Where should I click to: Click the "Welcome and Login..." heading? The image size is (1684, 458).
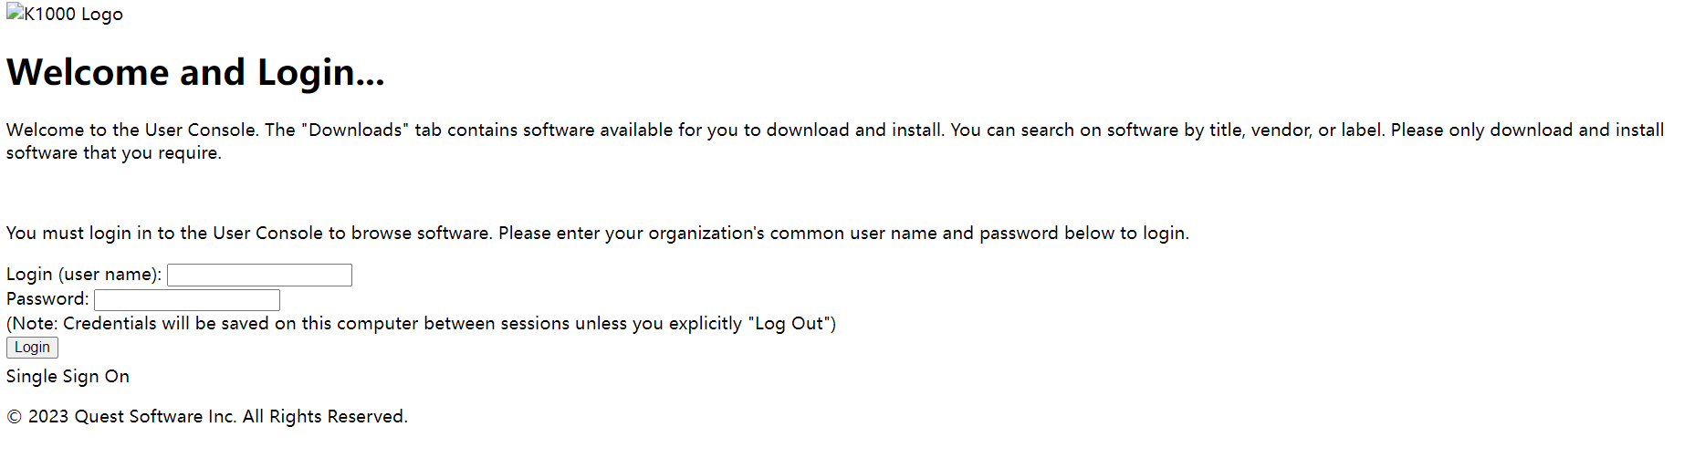coord(195,73)
